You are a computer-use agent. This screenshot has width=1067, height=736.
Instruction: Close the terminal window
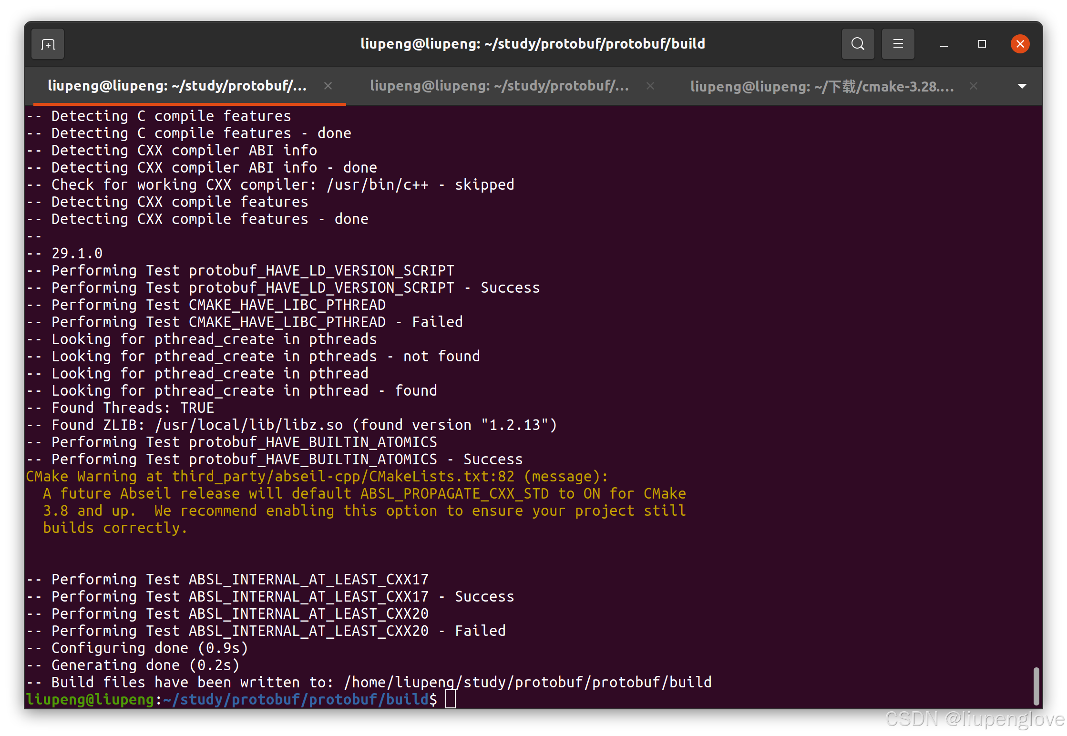tap(1020, 44)
